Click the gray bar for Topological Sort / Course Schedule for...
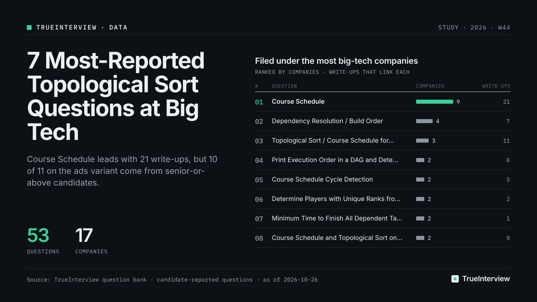537x302 pixels. [x=422, y=141]
